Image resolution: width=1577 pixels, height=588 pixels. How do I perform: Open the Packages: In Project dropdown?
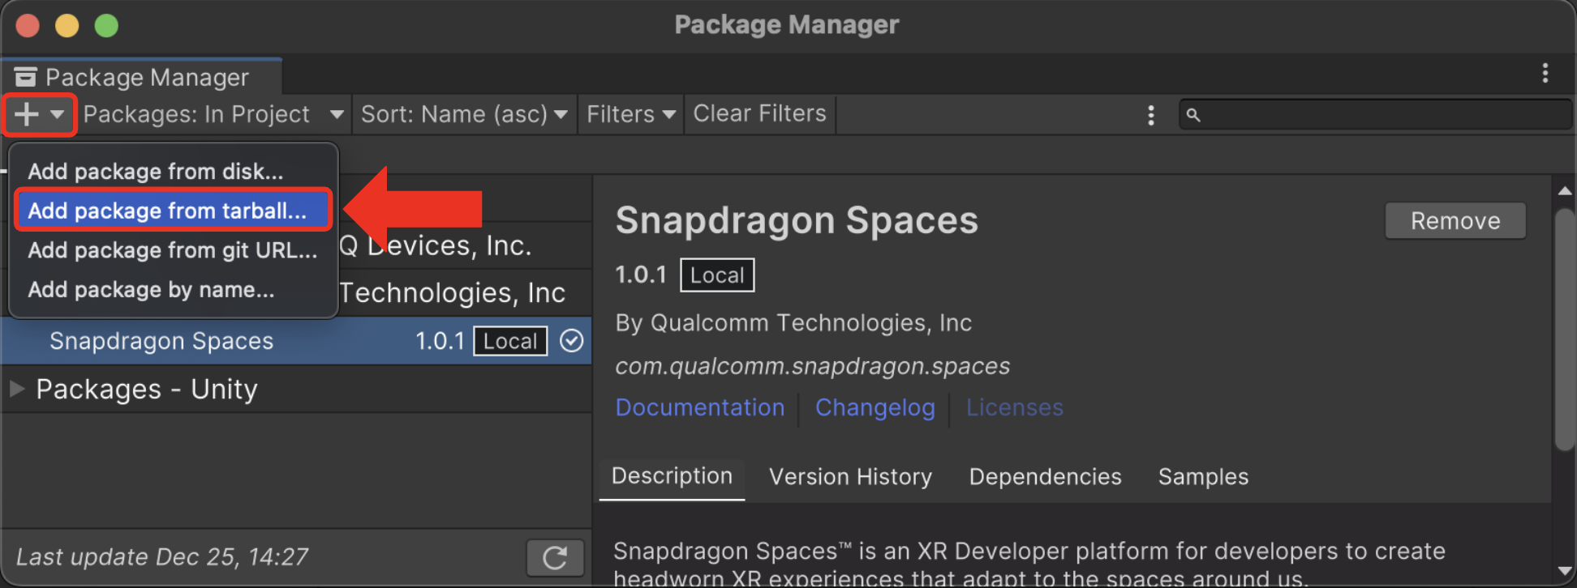tap(213, 114)
